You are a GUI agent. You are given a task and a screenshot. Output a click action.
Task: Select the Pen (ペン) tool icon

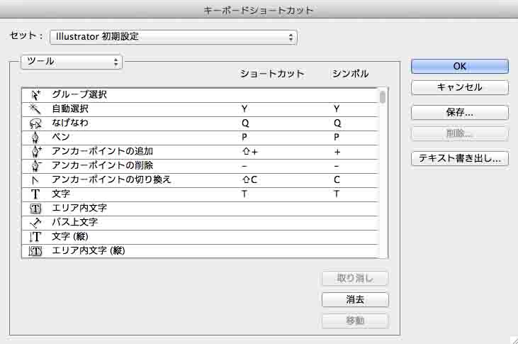point(35,137)
